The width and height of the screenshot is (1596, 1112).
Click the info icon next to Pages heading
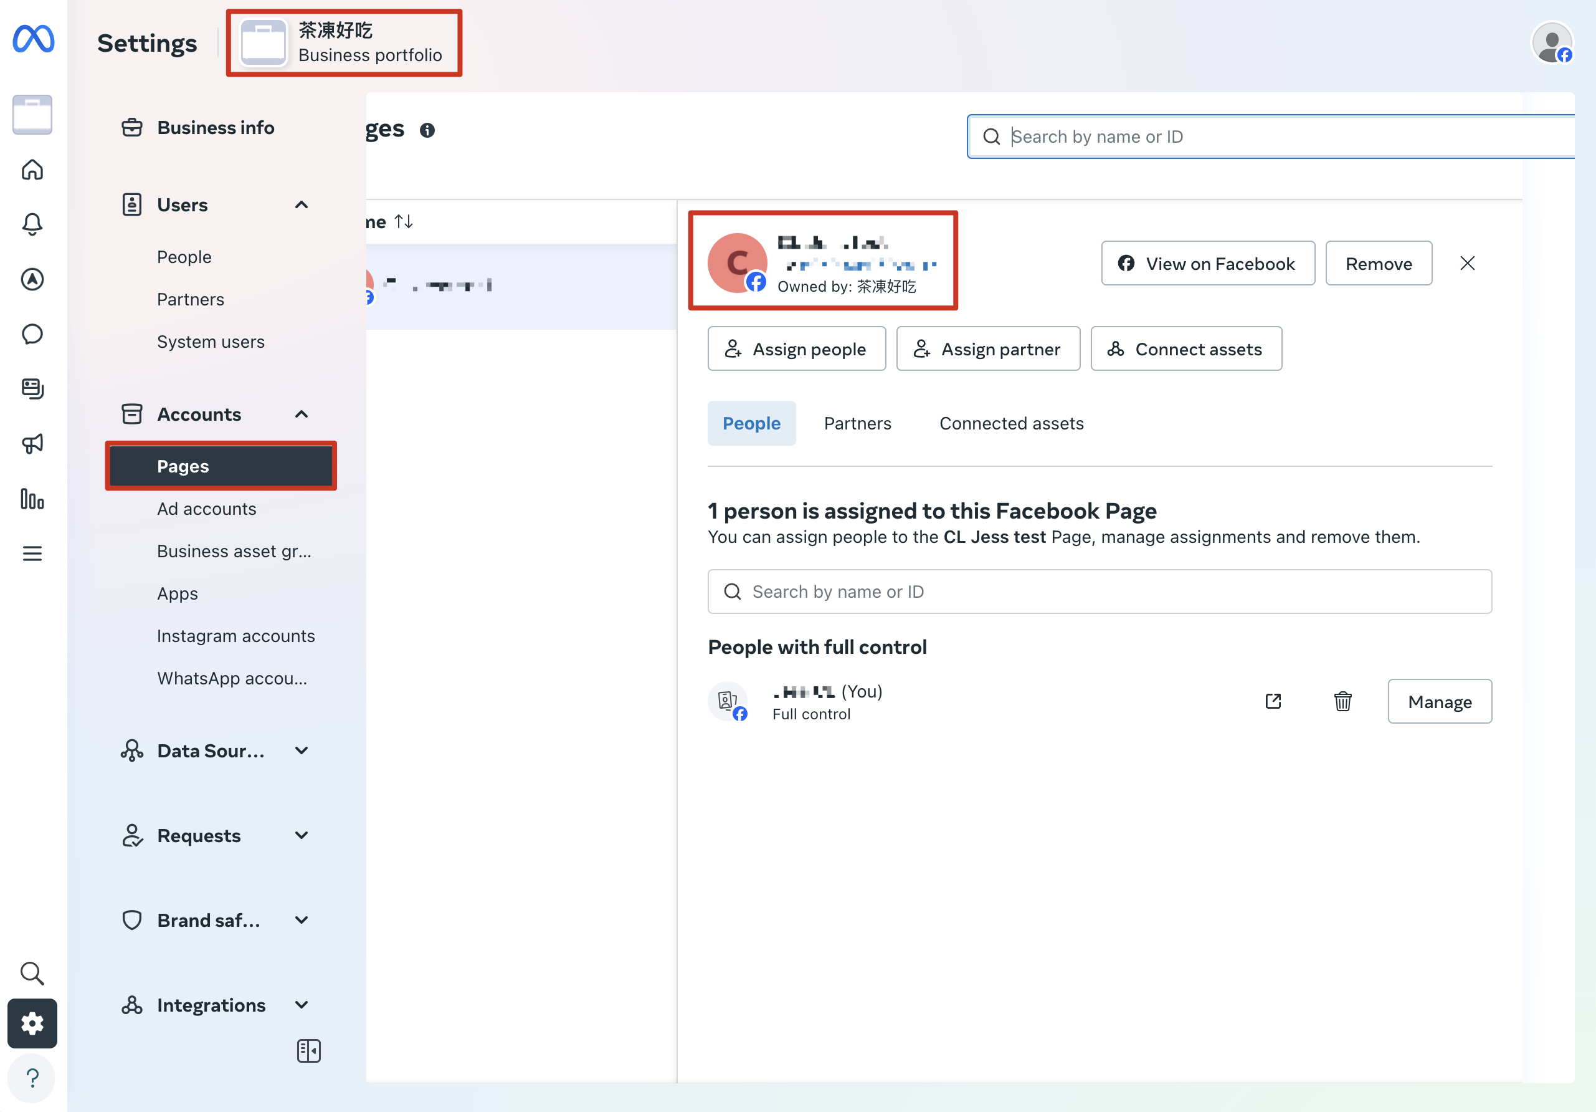[x=427, y=130]
